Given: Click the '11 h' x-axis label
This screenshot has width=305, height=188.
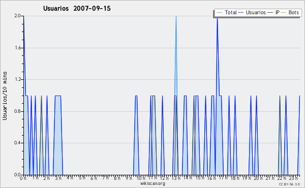Looking at the screenshot, I should [x=152, y=178].
